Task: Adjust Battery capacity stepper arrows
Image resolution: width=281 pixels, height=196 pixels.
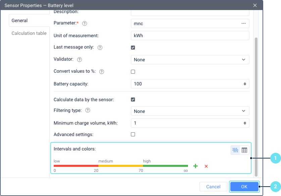Action: [x=245, y=84]
